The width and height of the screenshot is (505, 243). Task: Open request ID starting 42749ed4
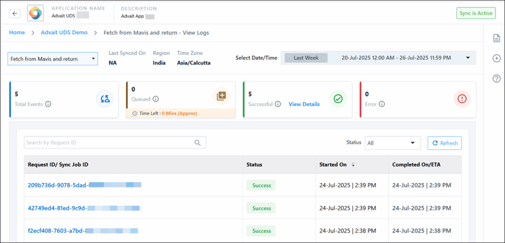84,208
